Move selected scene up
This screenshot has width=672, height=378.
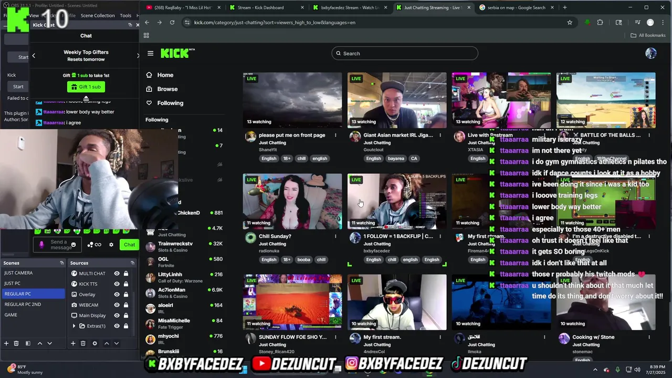[39, 343]
